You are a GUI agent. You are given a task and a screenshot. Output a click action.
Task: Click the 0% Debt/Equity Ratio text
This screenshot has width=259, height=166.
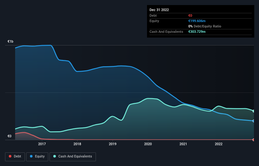tap(205, 26)
